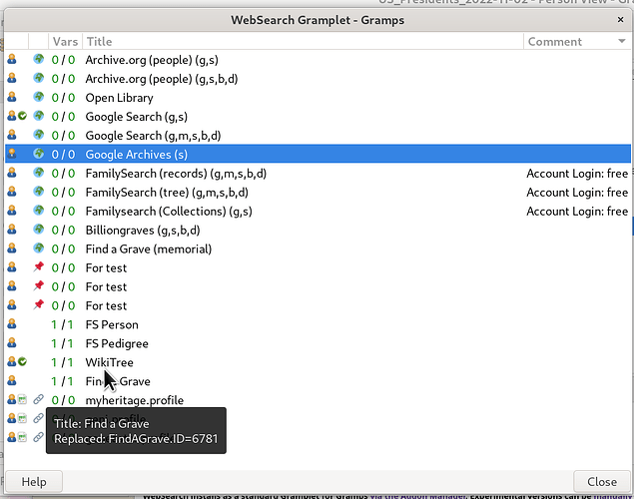Click the red pin icon in first For test row

coord(38,267)
